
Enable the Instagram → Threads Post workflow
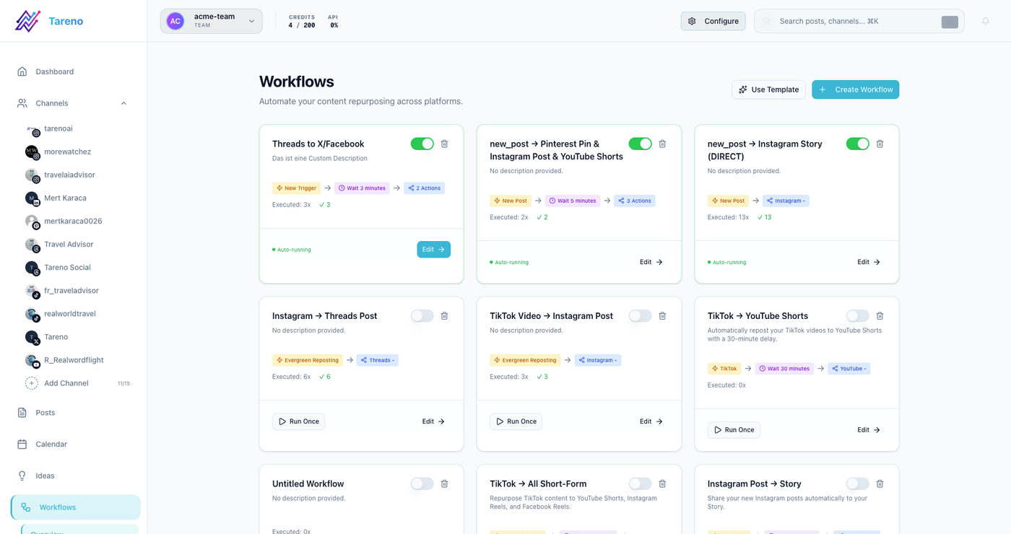422,315
